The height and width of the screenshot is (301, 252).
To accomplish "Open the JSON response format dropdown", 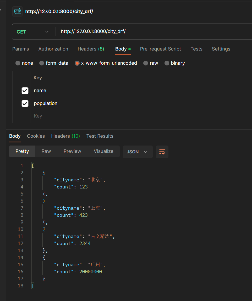I will 138,152.
